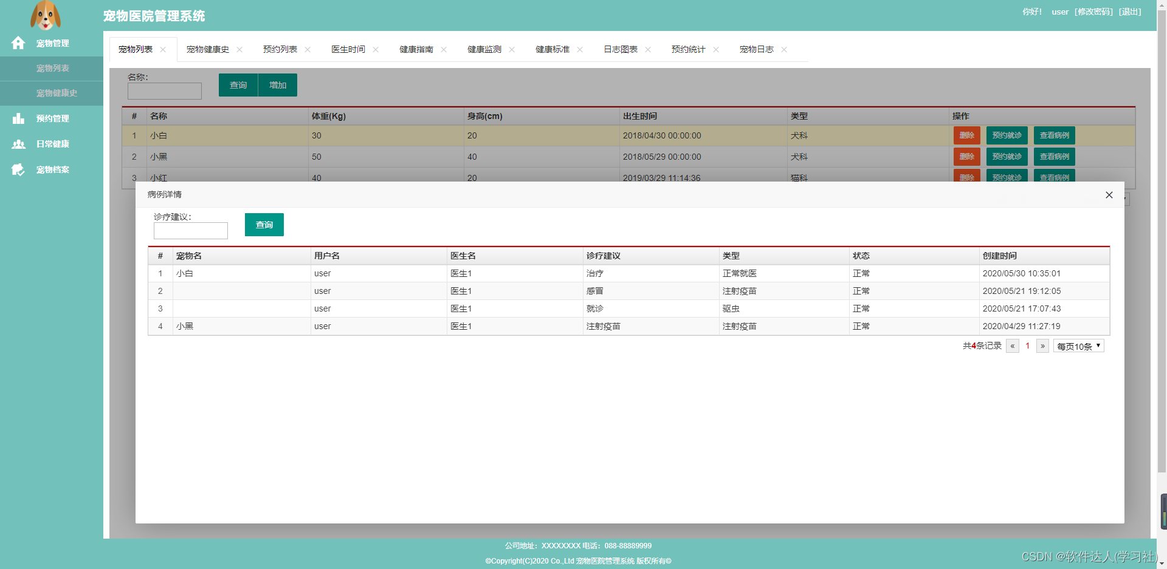Go to previous page of records

pyautogui.click(x=1013, y=346)
